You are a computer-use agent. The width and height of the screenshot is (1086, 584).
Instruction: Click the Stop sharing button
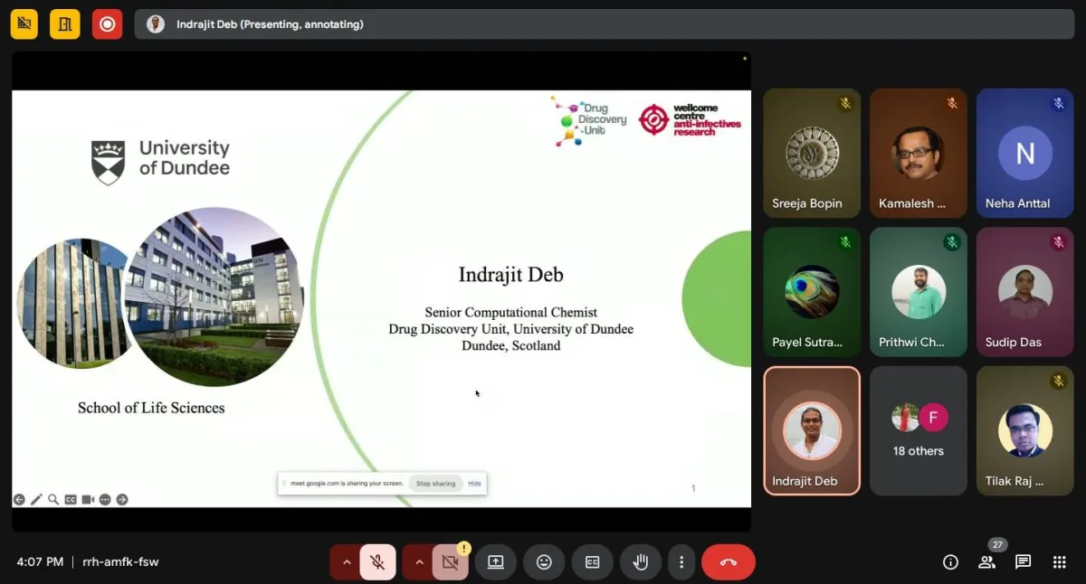tap(435, 484)
